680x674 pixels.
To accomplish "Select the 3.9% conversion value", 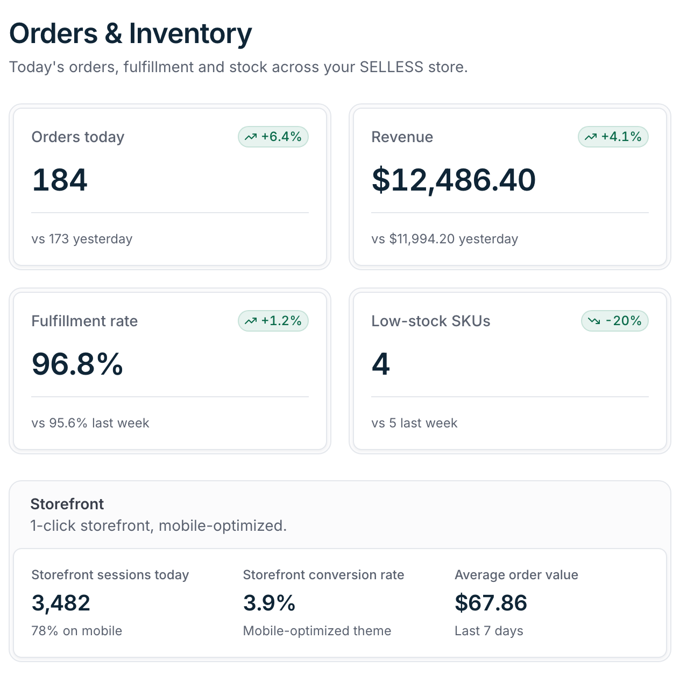I will tap(269, 603).
